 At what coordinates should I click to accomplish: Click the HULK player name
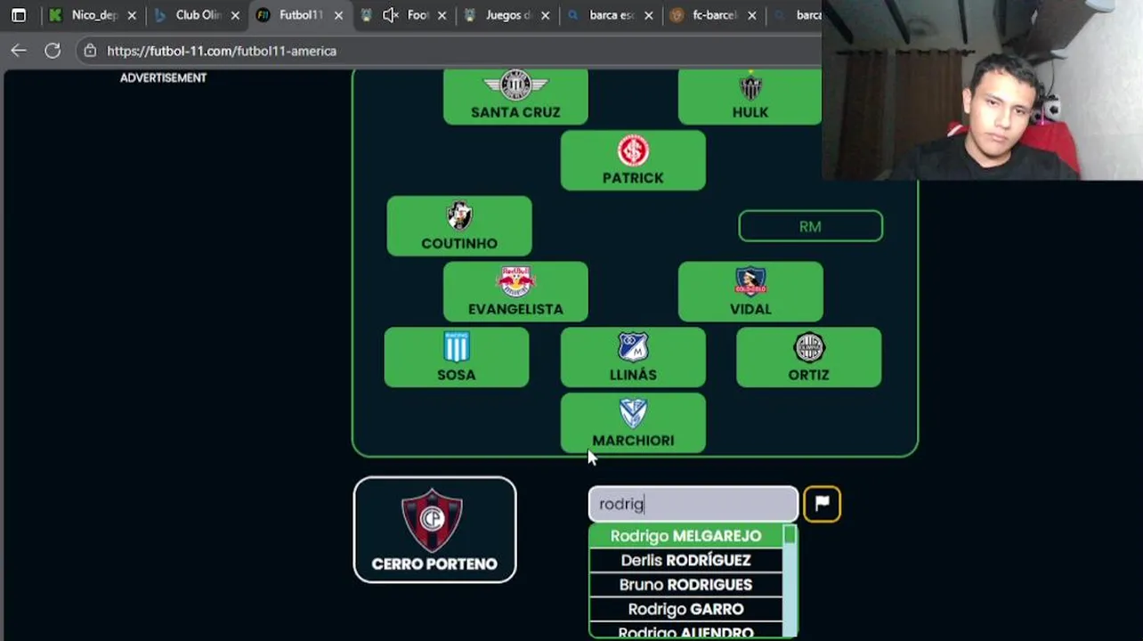tap(750, 112)
